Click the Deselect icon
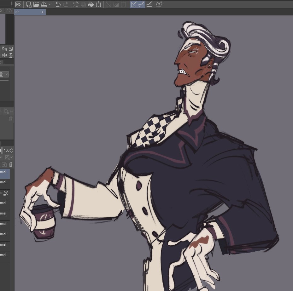 click(x=108, y=4)
